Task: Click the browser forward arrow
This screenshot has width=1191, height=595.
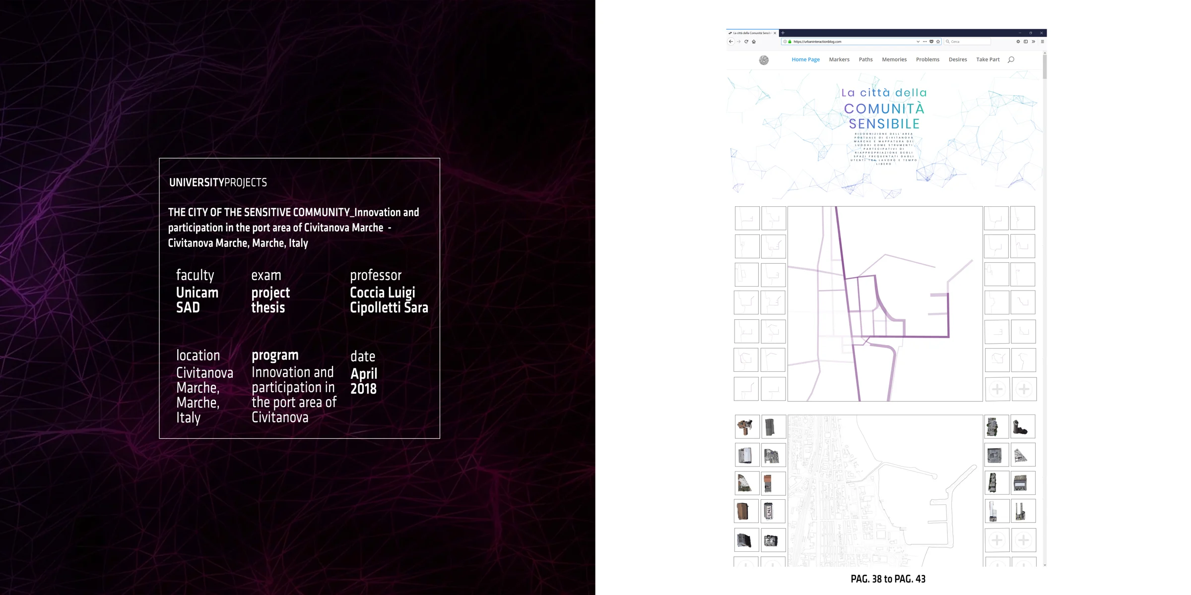Action: tap(738, 42)
